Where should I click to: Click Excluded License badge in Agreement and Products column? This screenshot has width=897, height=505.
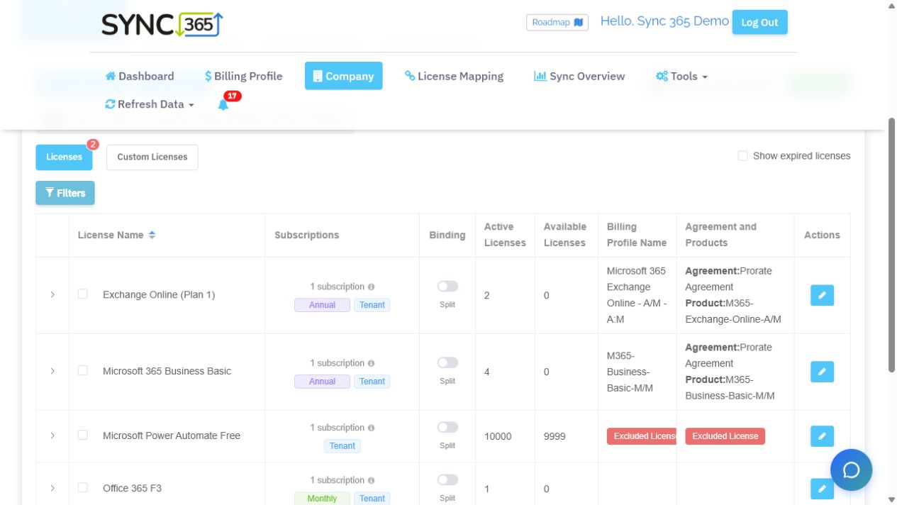point(725,436)
